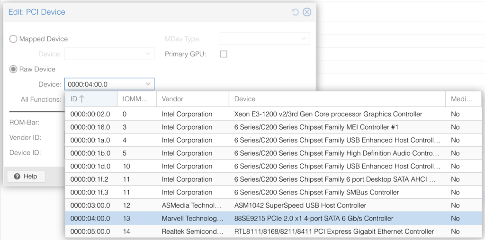Select device 0000:00:1f.2 SATA AHCI

[x=273, y=179]
